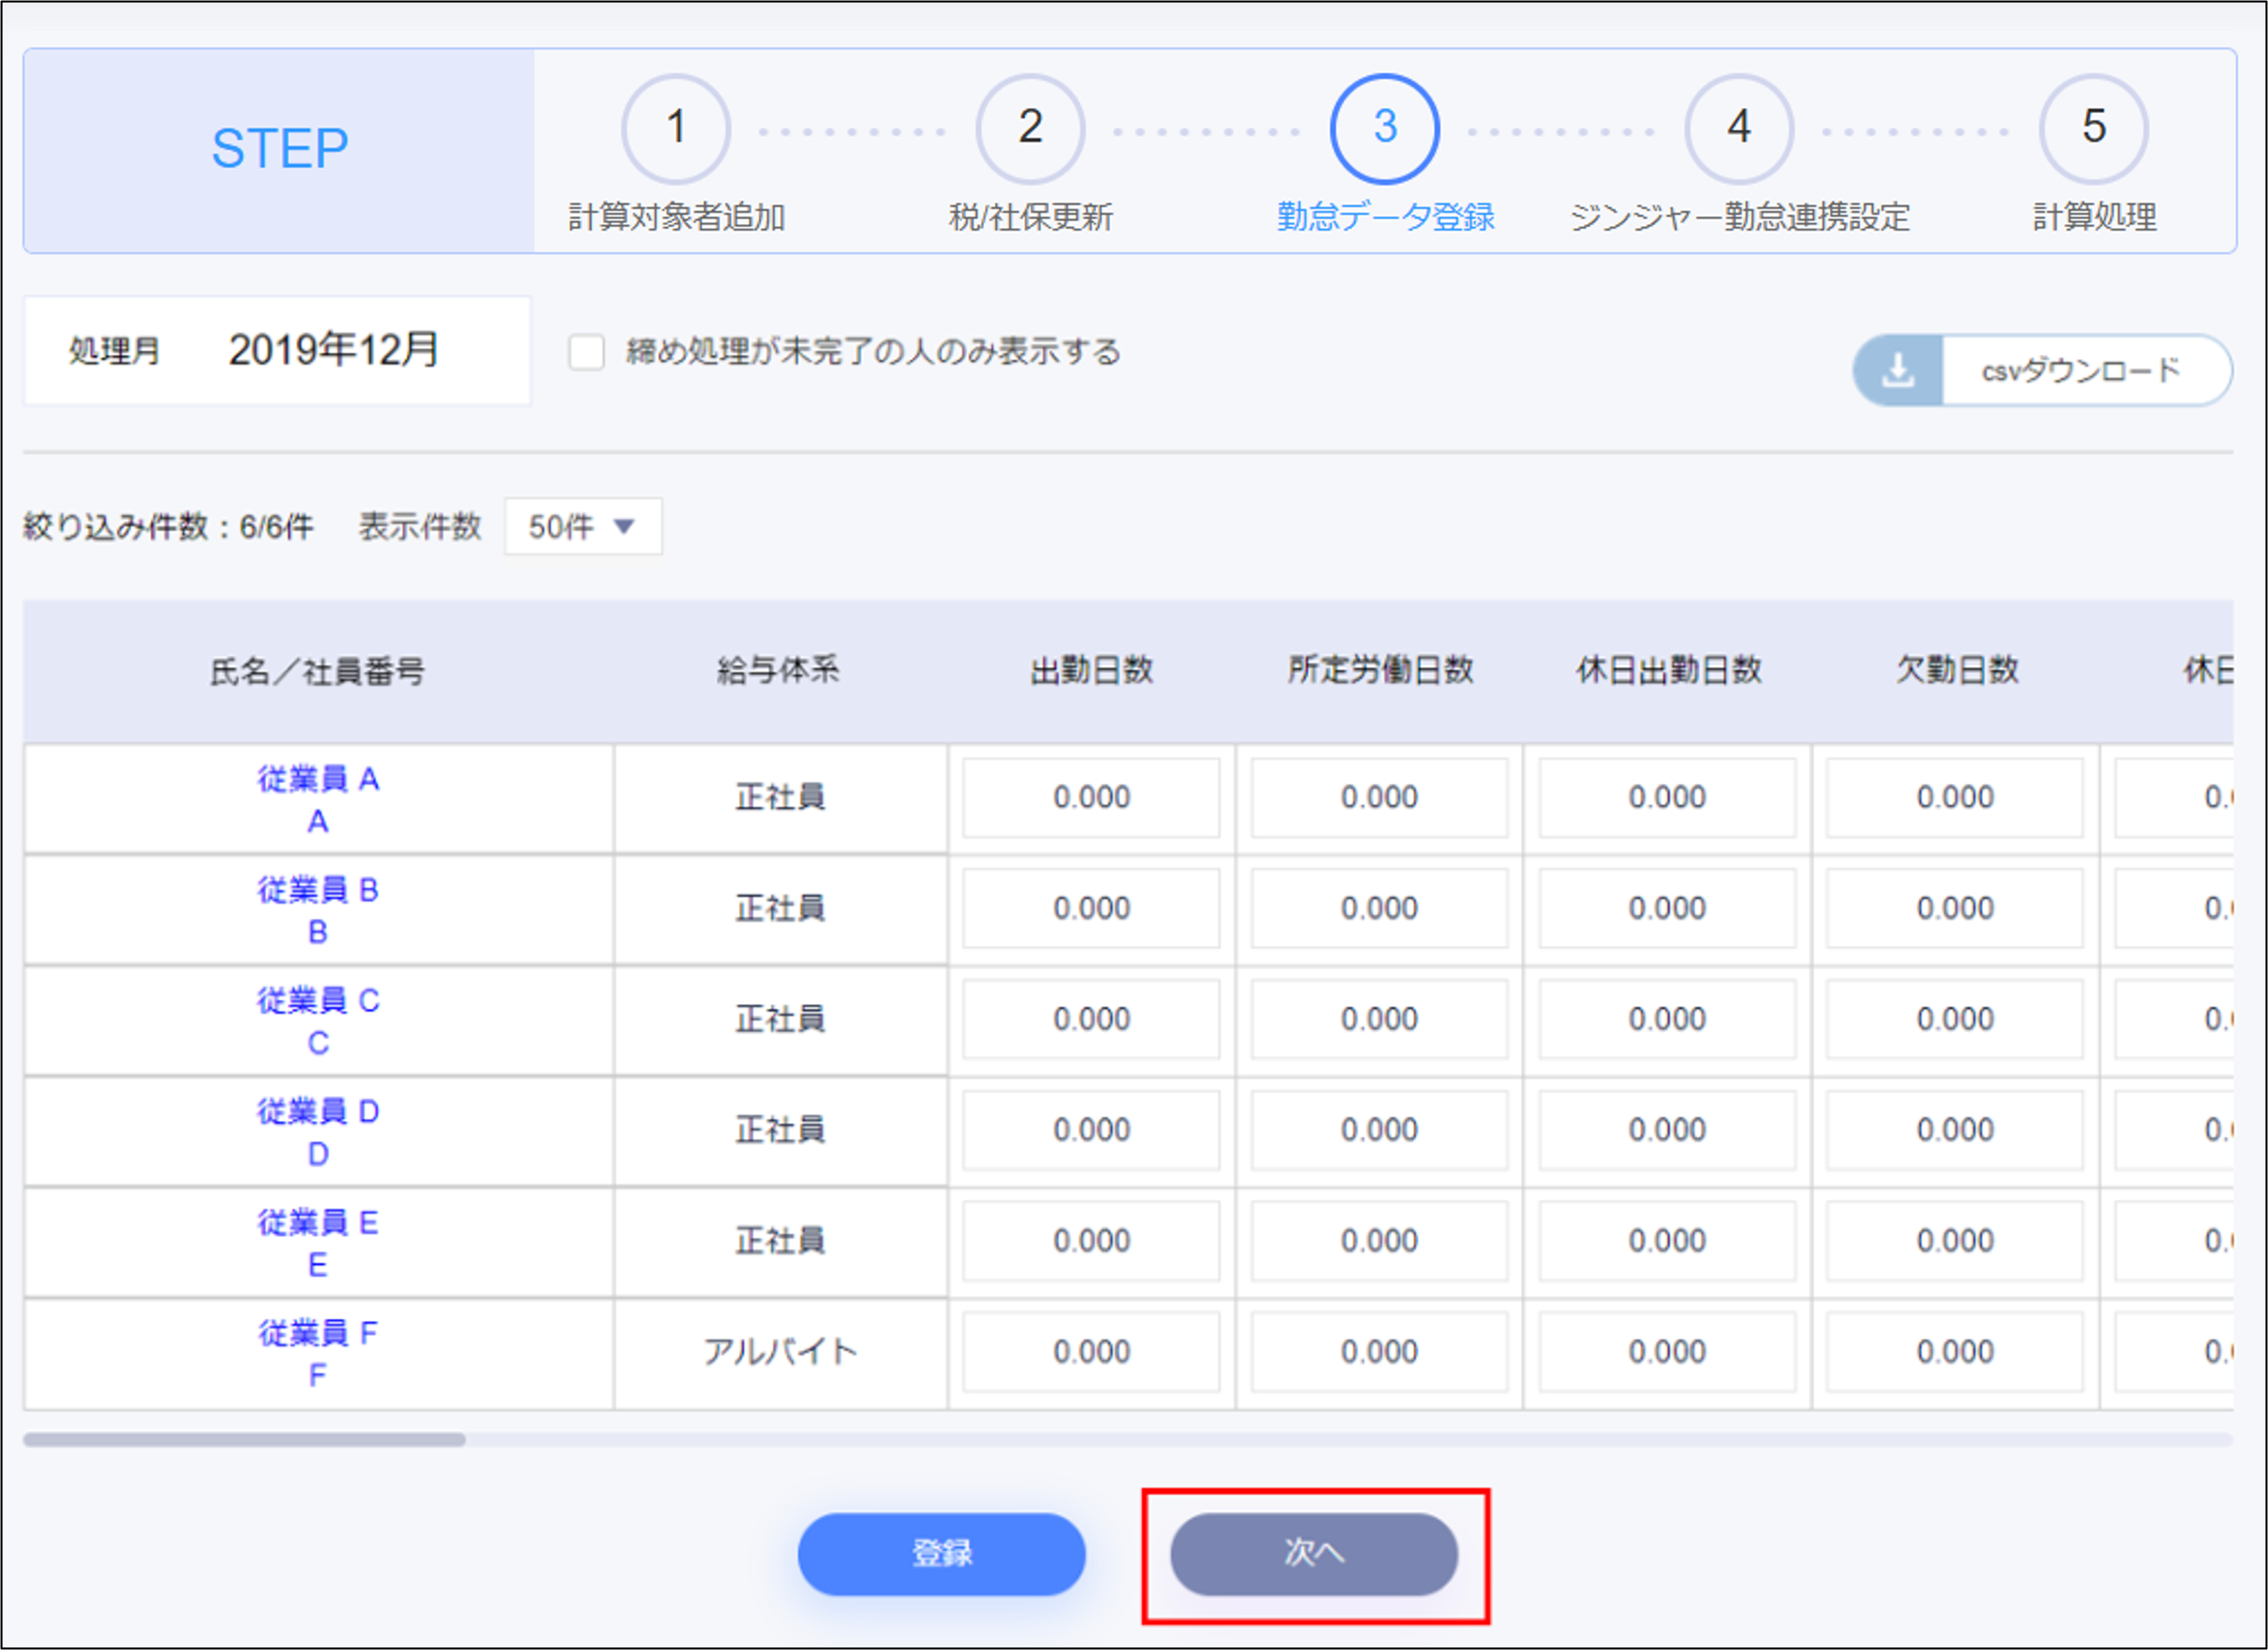
Task: Click 欠勤日数 field for 従業員 E
Action: pyautogui.click(x=1955, y=1241)
